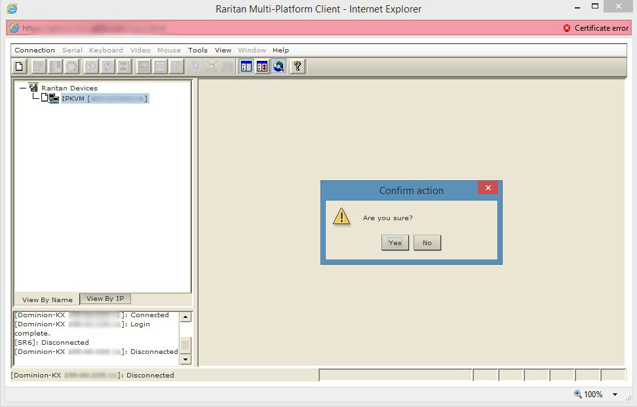Viewport: 637px width, 407px height.
Task: Click the Certificate error link
Action: (601, 28)
